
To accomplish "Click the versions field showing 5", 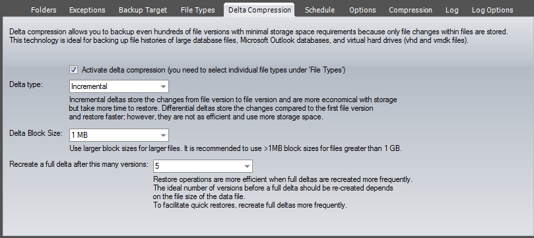I will 203,166.
